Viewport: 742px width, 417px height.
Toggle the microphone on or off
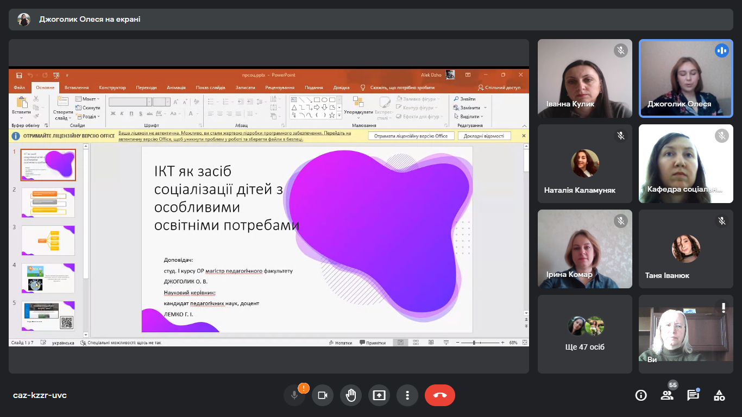tap(294, 395)
